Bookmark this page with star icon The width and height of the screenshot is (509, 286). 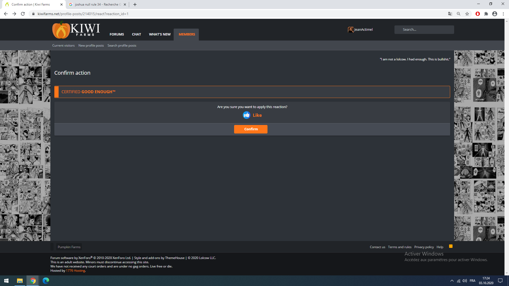coord(467,14)
